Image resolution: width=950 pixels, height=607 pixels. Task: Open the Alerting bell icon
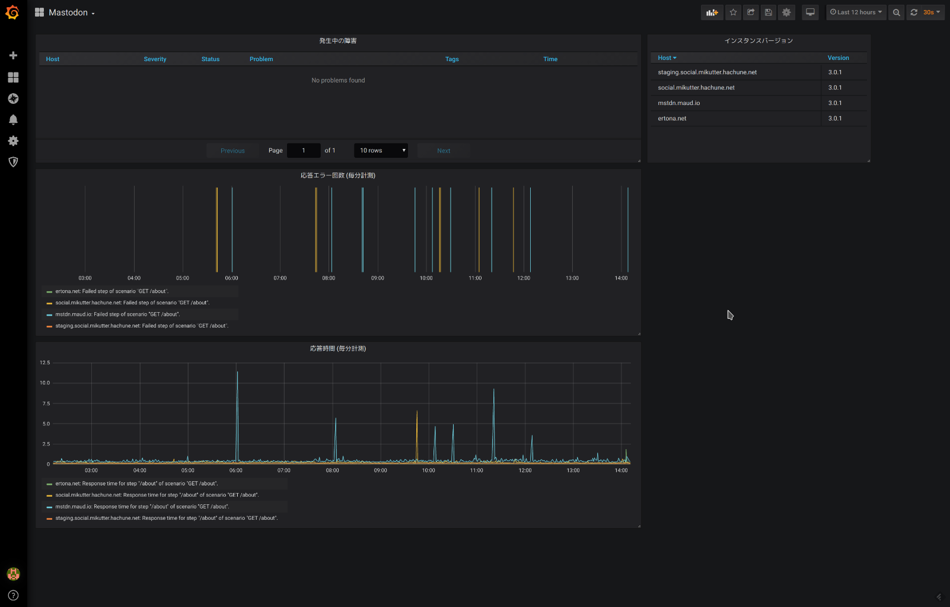click(13, 119)
